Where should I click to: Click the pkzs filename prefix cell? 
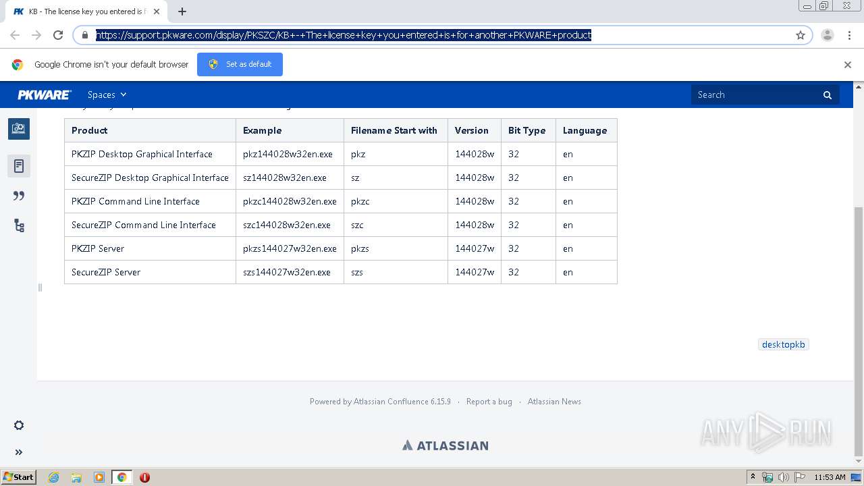396,248
